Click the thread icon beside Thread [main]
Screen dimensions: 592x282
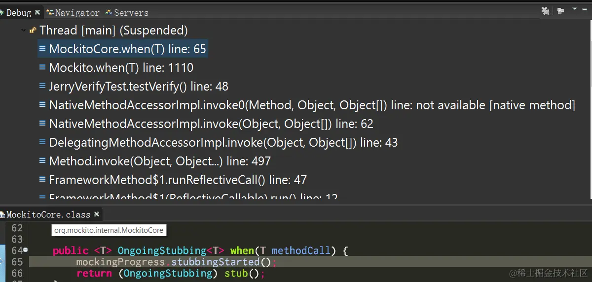tap(33, 31)
